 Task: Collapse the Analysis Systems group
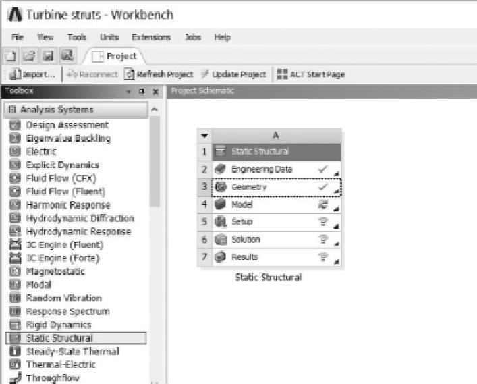tap(12, 109)
